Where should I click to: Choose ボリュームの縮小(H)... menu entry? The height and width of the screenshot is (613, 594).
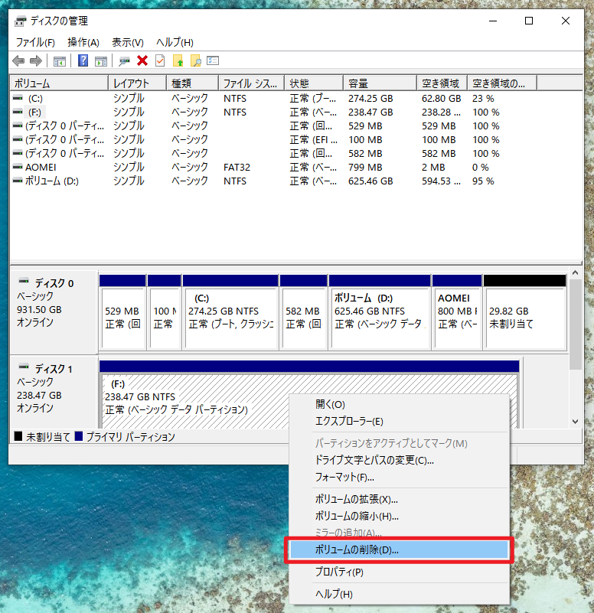pyautogui.click(x=357, y=517)
